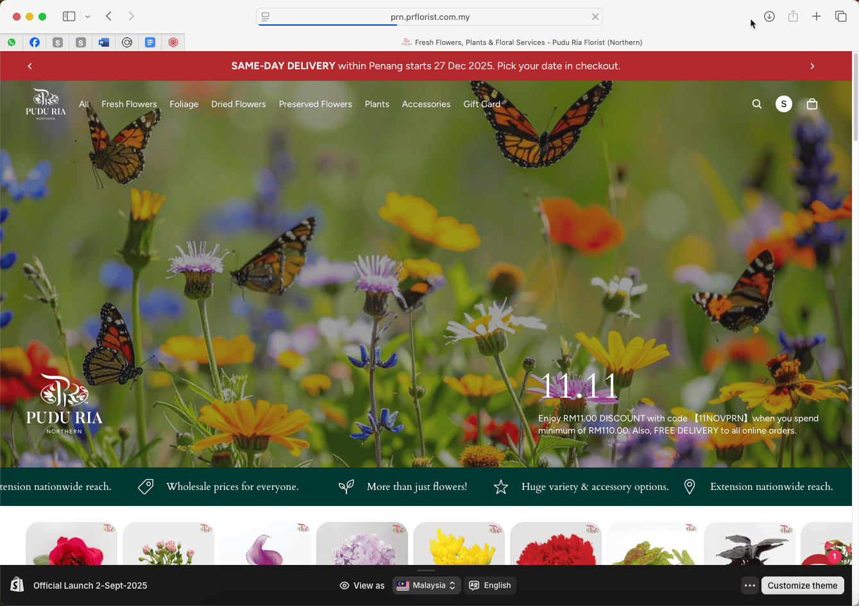
Task: Open the shopping cart bag icon
Action: pos(812,104)
